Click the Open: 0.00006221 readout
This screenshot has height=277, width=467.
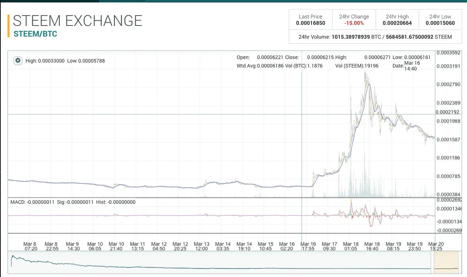pyautogui.click(x=259, y=57)
